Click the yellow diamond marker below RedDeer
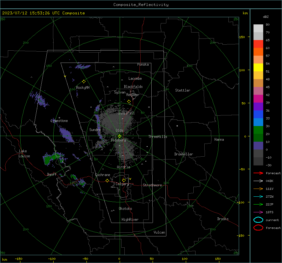The image size is (282, 263). pos(129,102)
